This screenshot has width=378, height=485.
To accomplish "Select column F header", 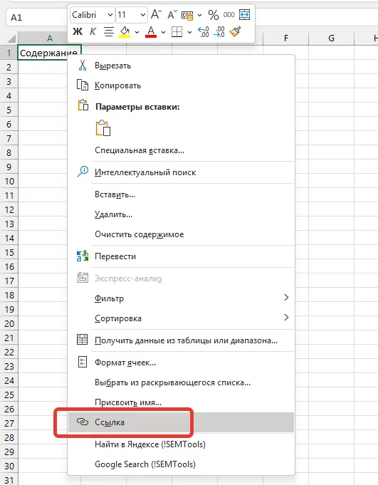I will (286, 38).
